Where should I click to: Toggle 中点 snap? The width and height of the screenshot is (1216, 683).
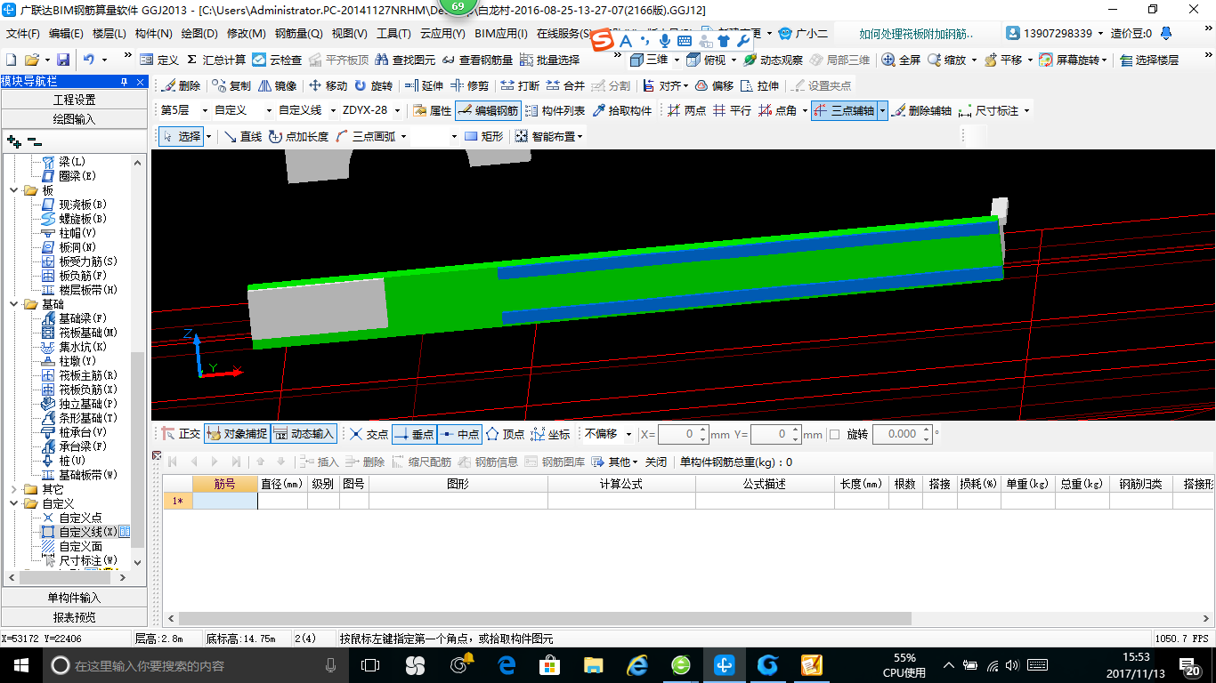459,434
